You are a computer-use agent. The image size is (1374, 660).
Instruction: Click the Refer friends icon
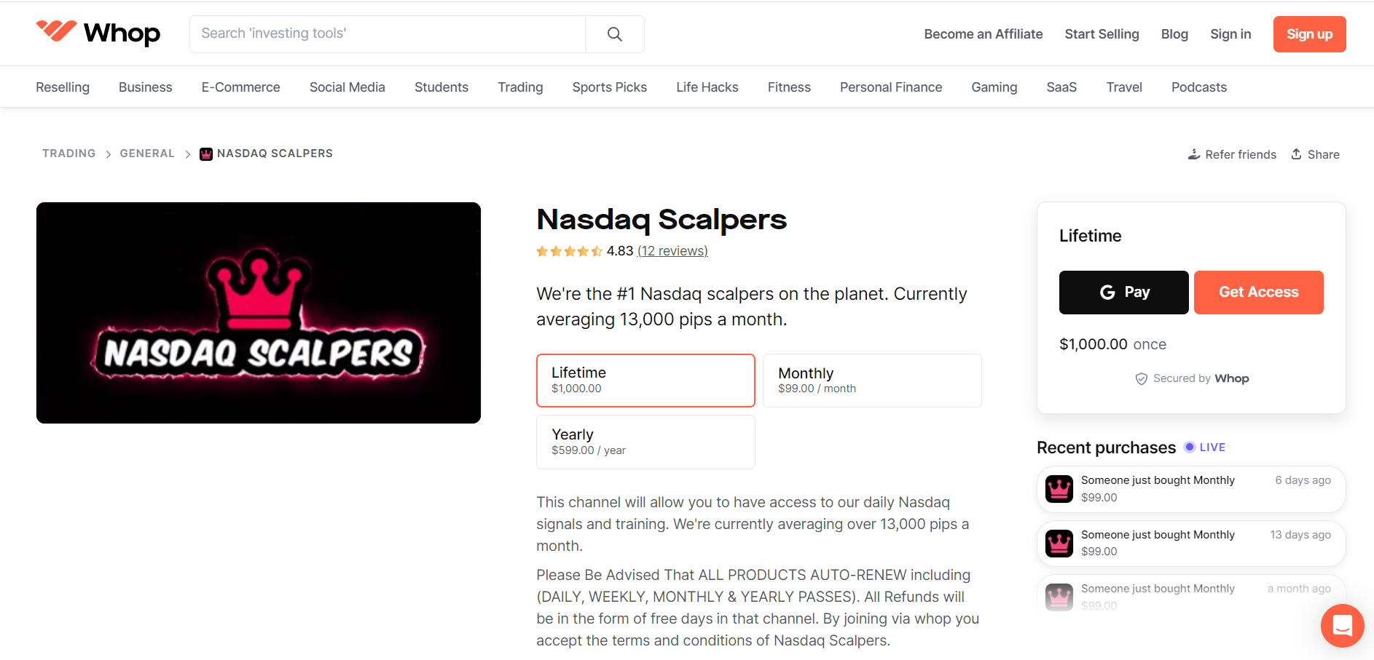click(1194, 154)
